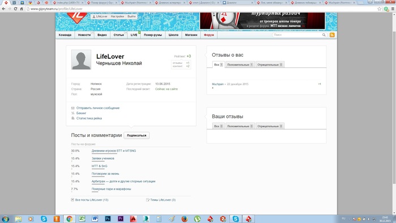Switch to the Диалоги browser tab
396x223 pixels.
(x=238, y=3)
